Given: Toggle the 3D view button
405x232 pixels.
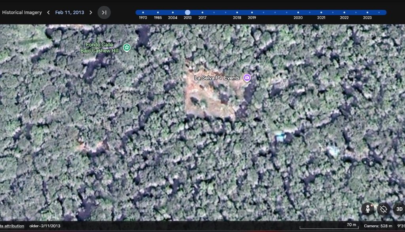Looking at the screenshot, I should [x=399, y=209].
